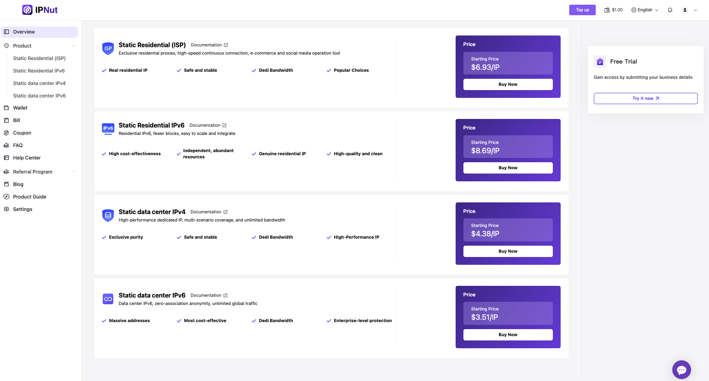Viewport: 709px width, 381px height.
Task: Click the Genuine residential IP feature label
Action: [x=282, y=154]
